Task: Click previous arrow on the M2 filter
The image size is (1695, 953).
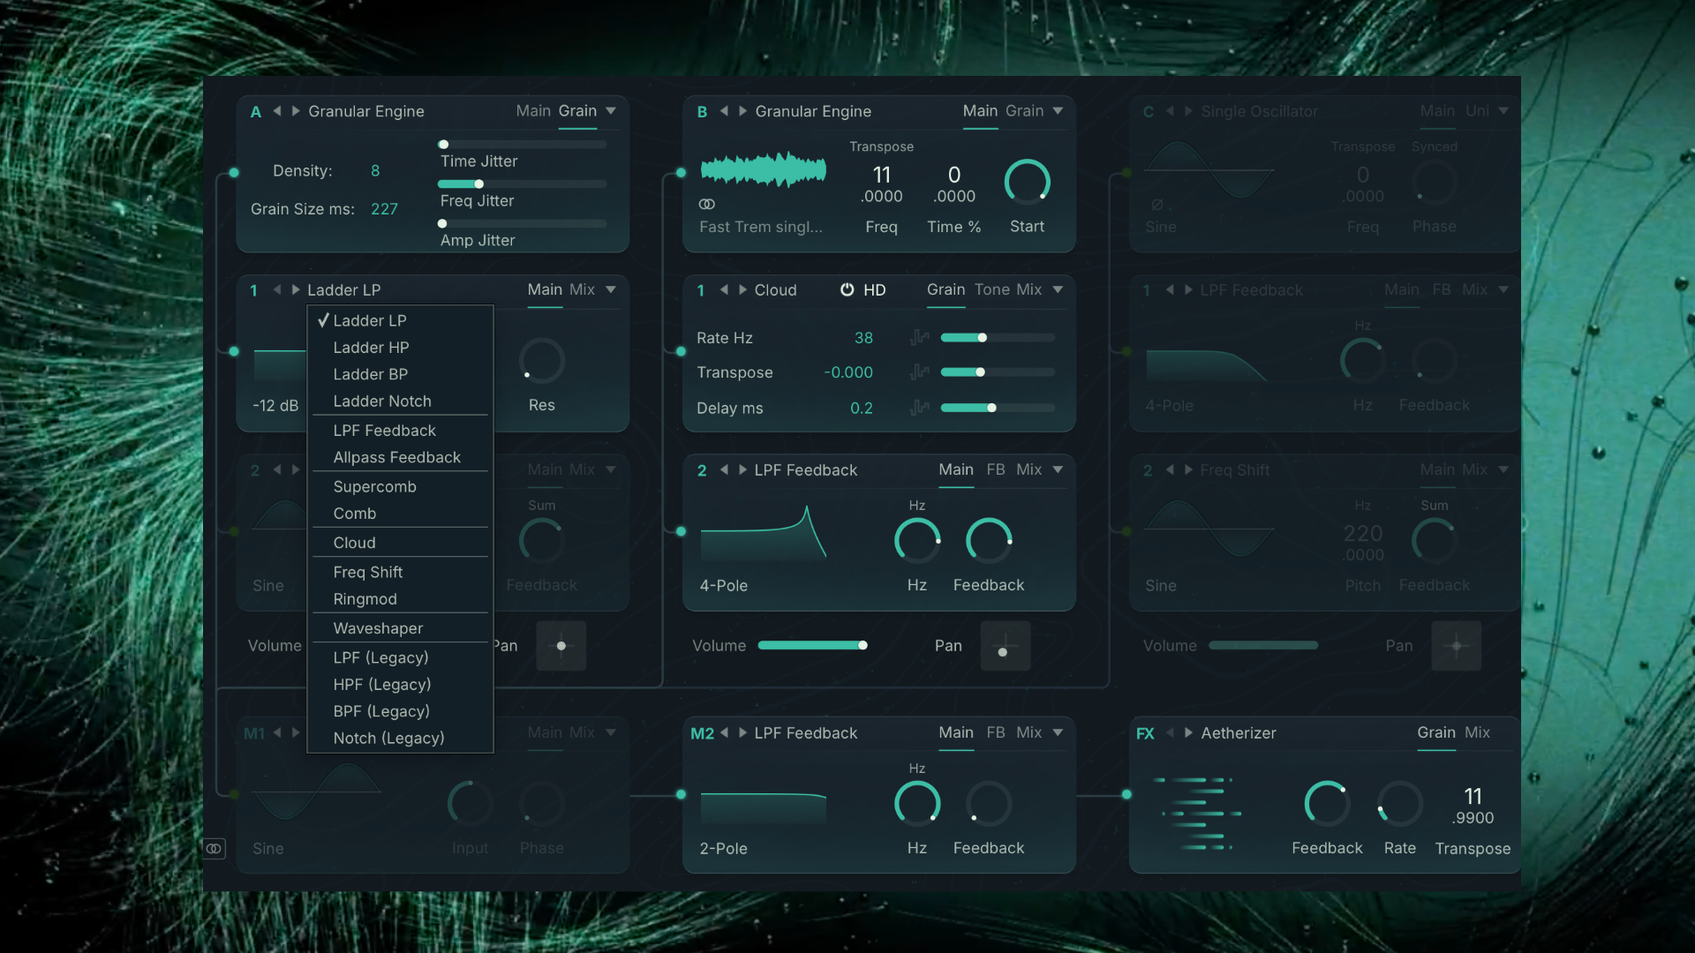Action: (x=725, y=732)
